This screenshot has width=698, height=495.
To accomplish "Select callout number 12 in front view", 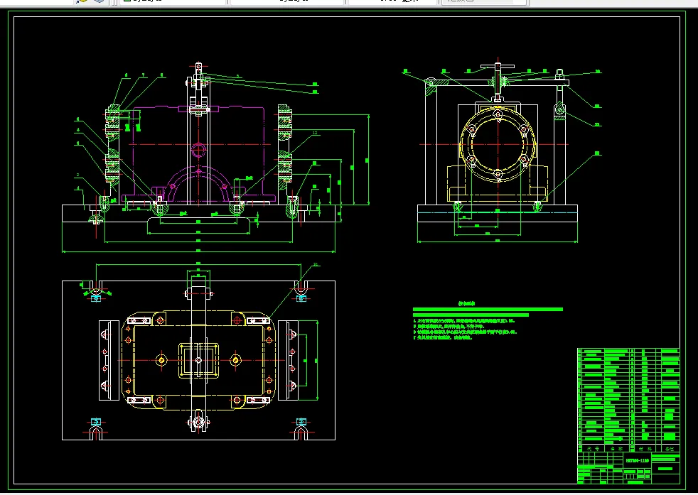I will click(x=315, y=133).
